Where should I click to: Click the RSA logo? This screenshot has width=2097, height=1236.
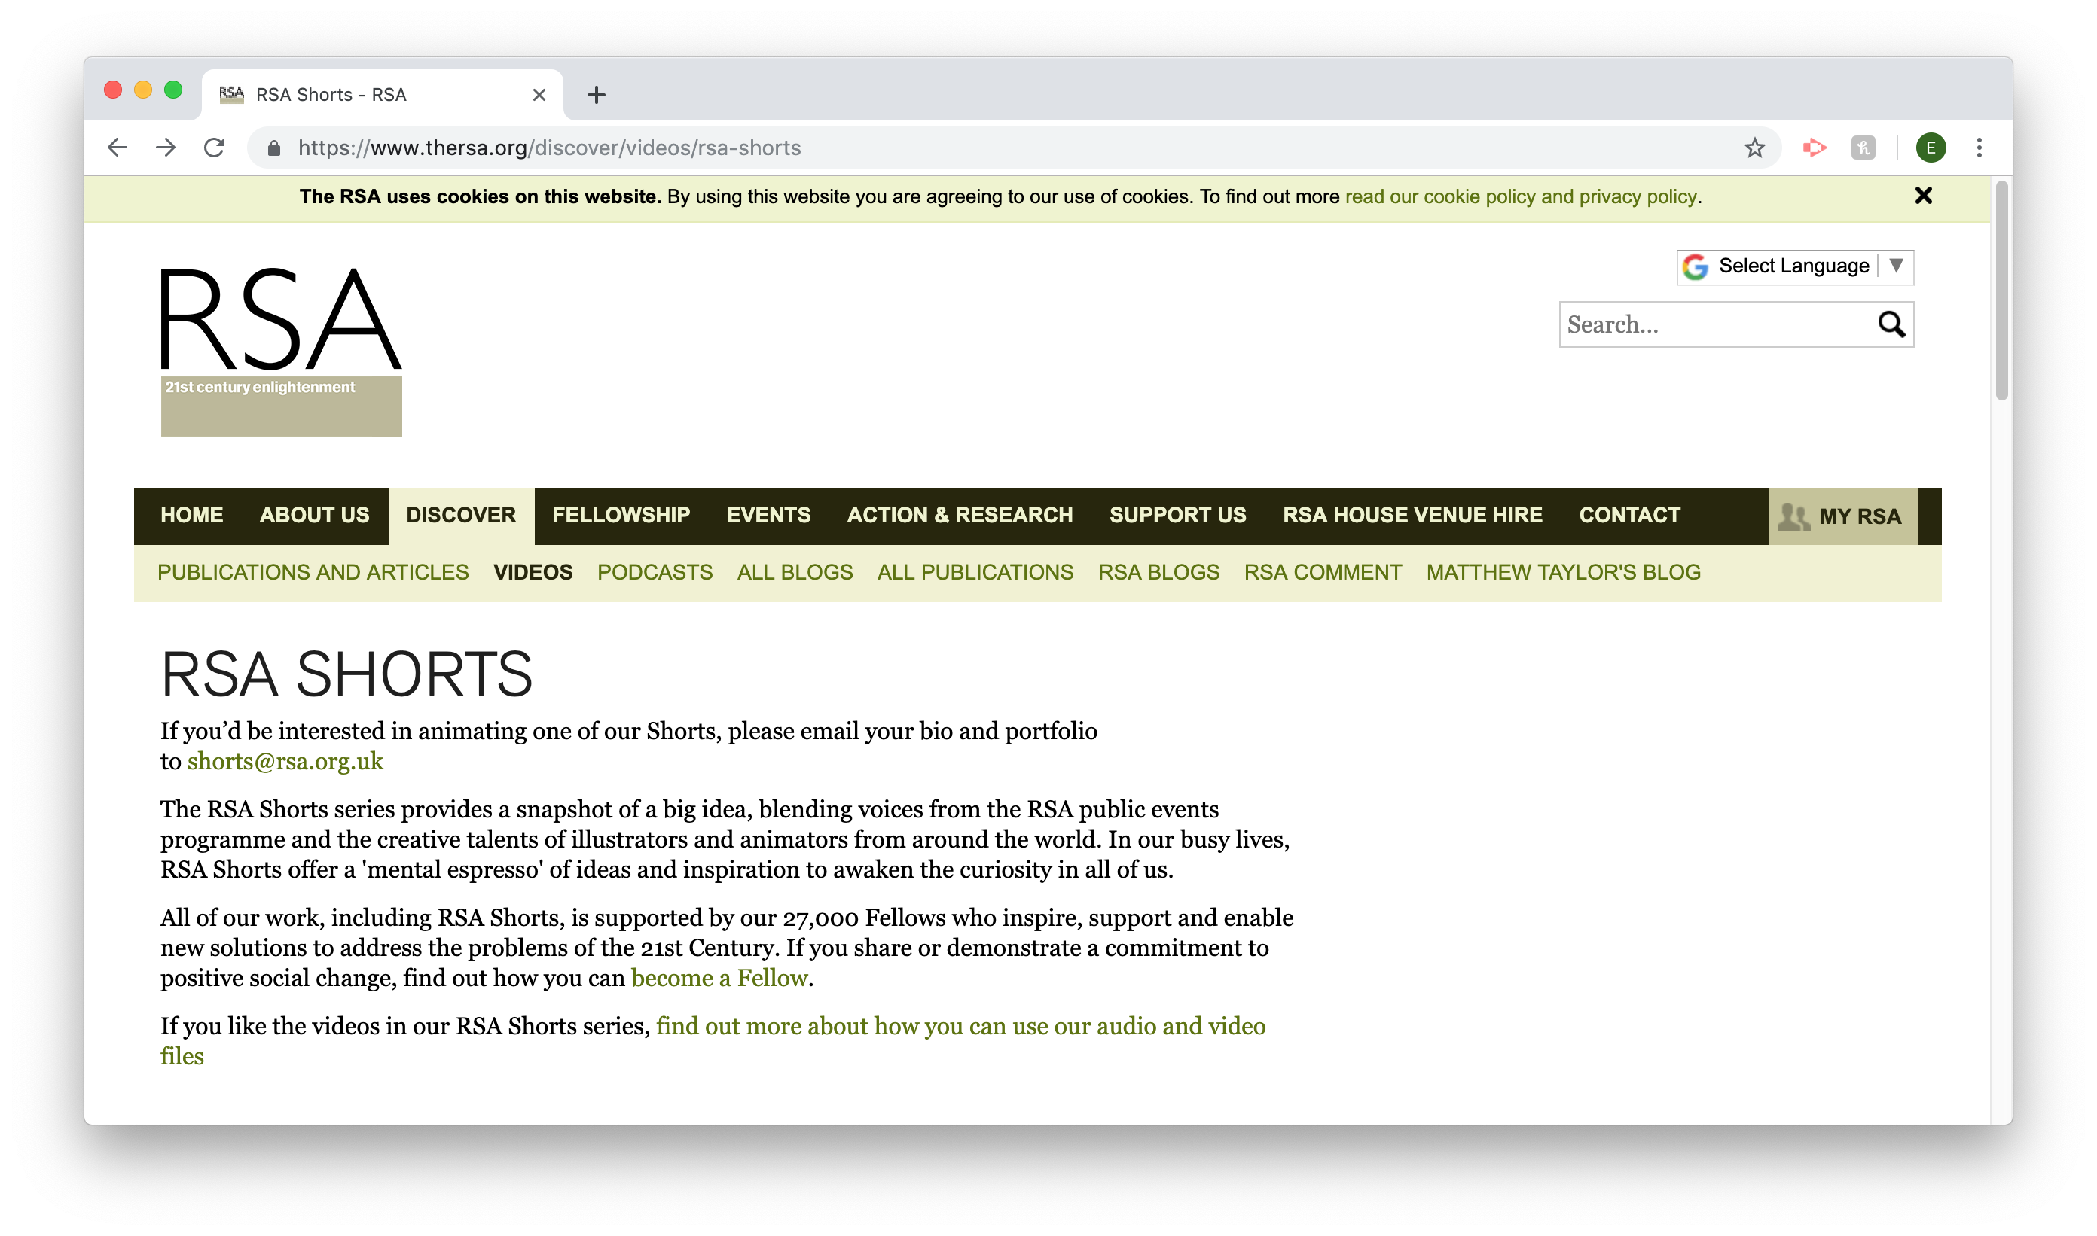tap(281, 351)
